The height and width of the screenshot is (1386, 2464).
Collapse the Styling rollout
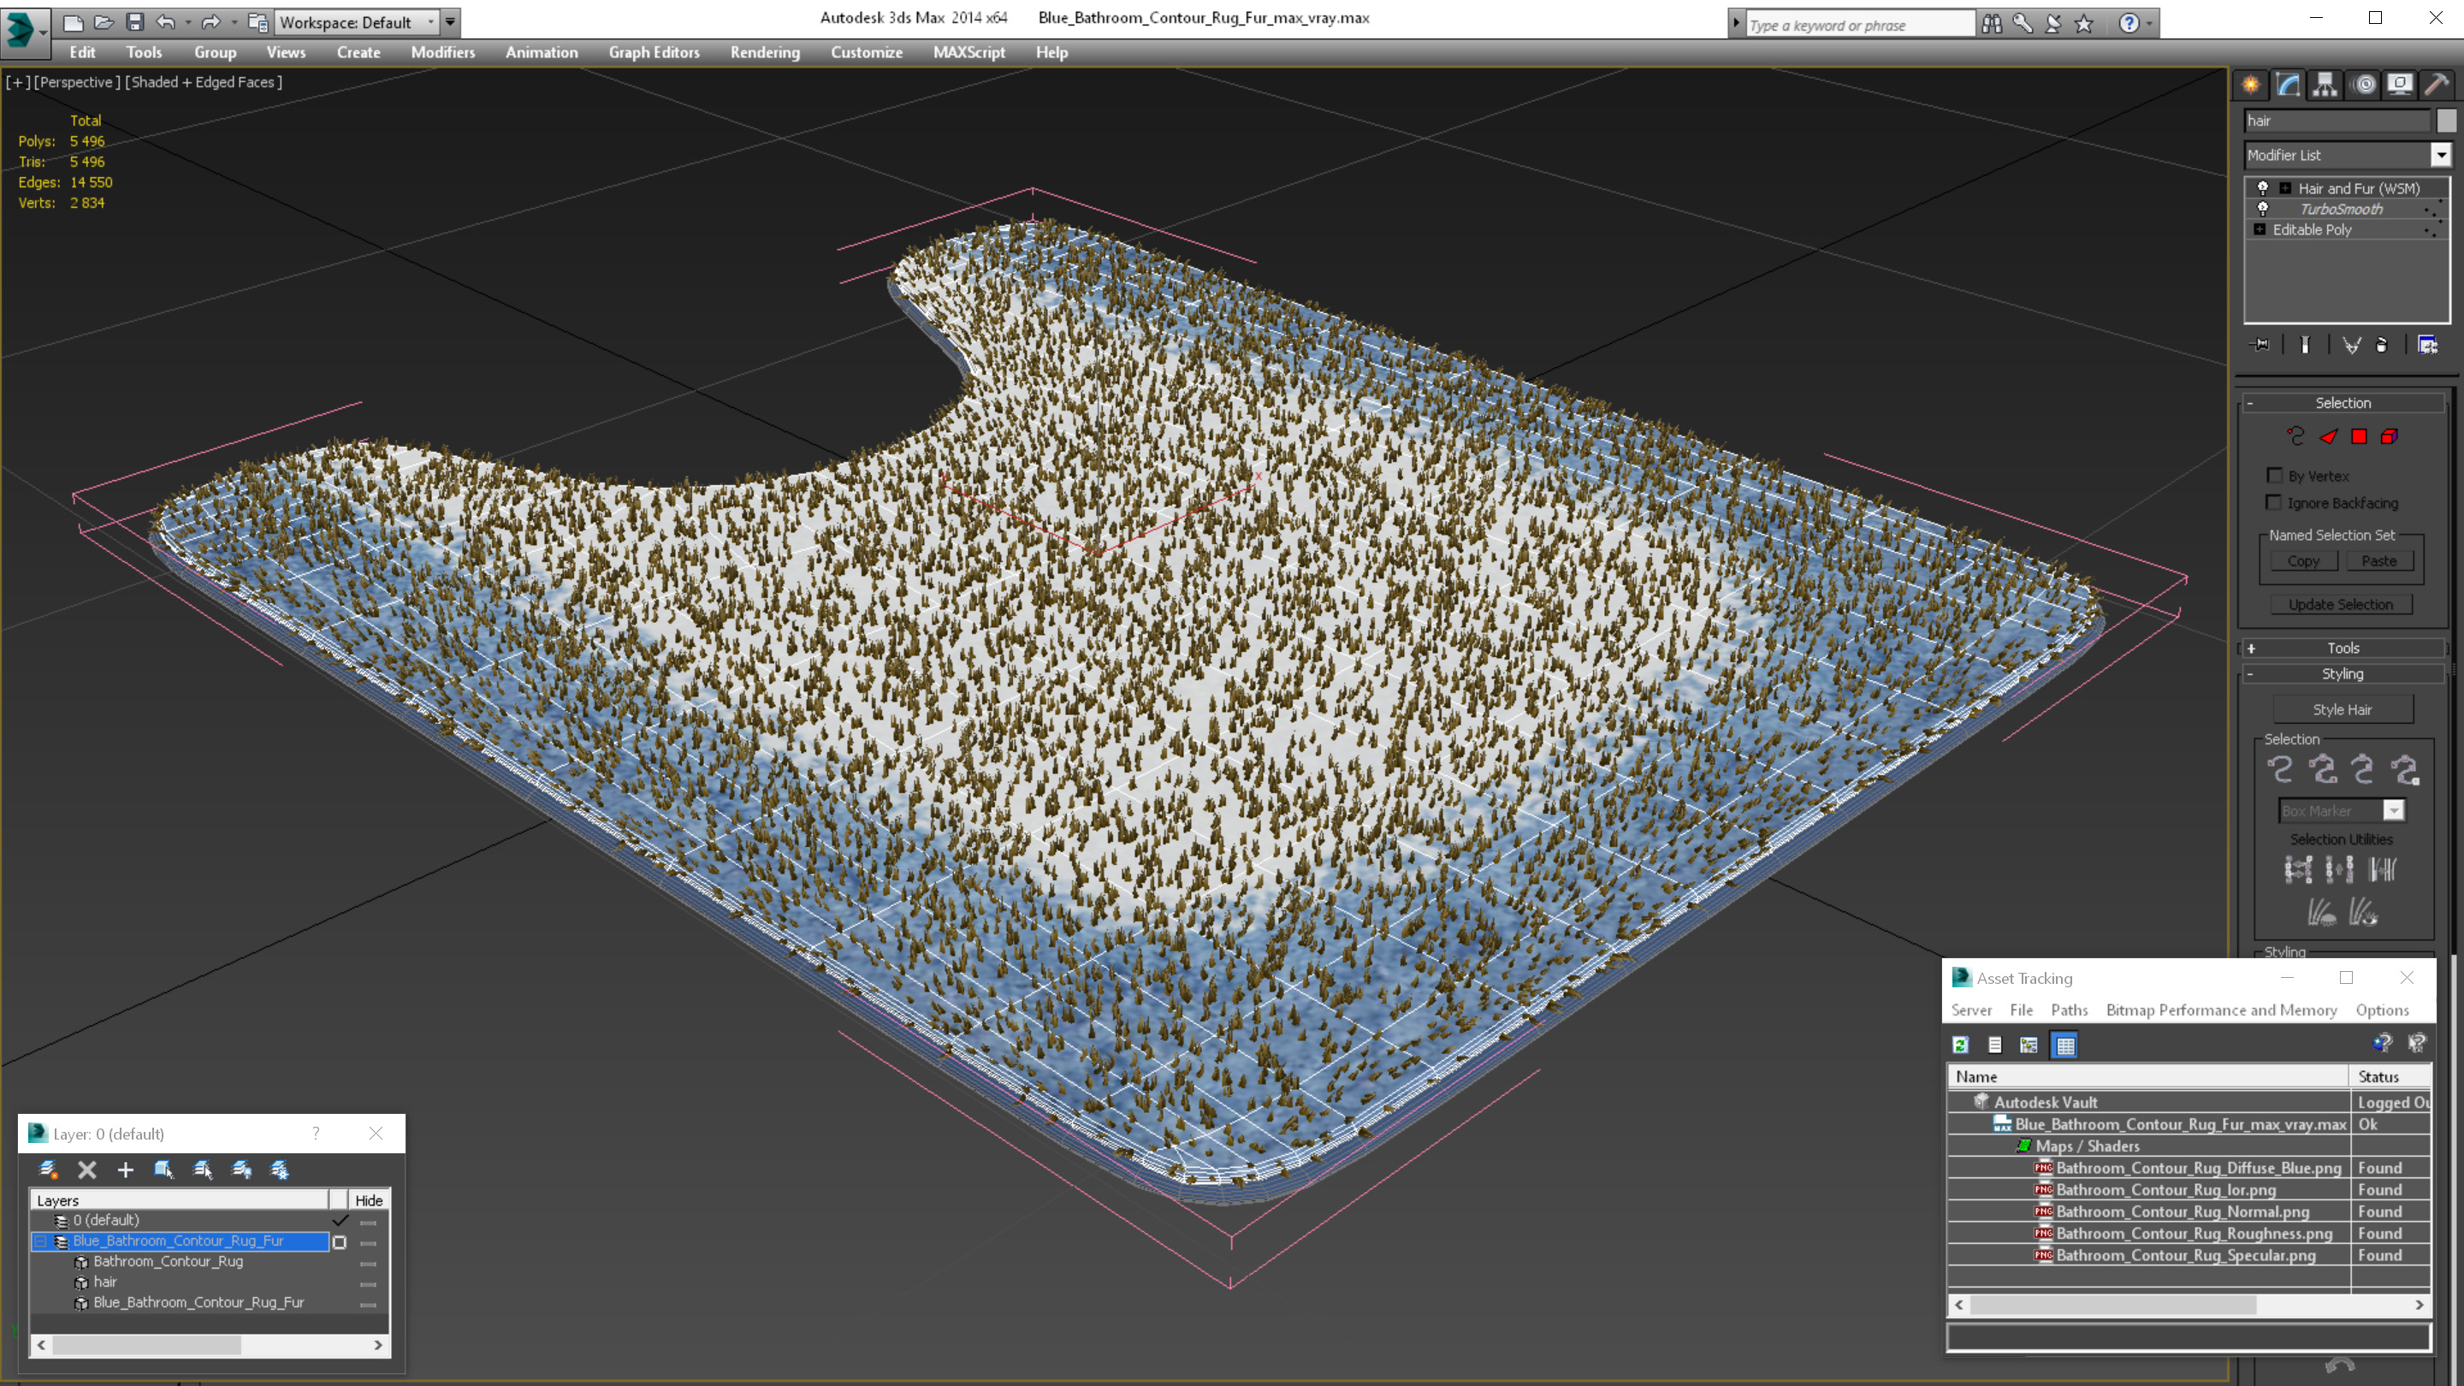click(x=2343, y=673)
